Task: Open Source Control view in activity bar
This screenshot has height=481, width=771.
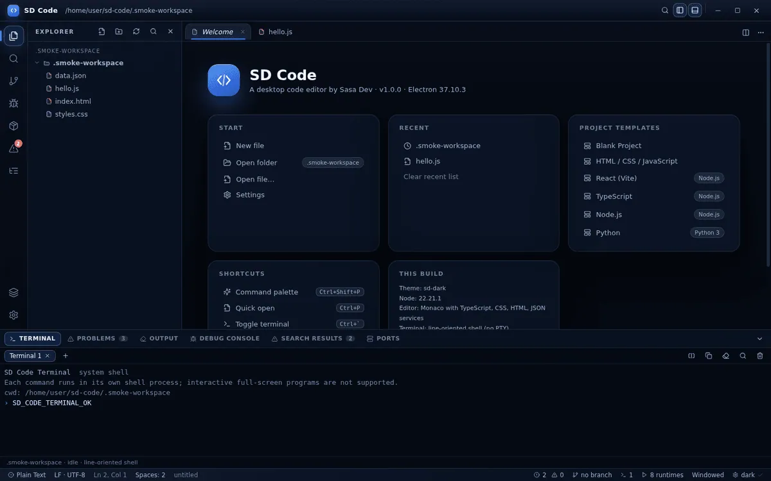Action: (13, 81)
